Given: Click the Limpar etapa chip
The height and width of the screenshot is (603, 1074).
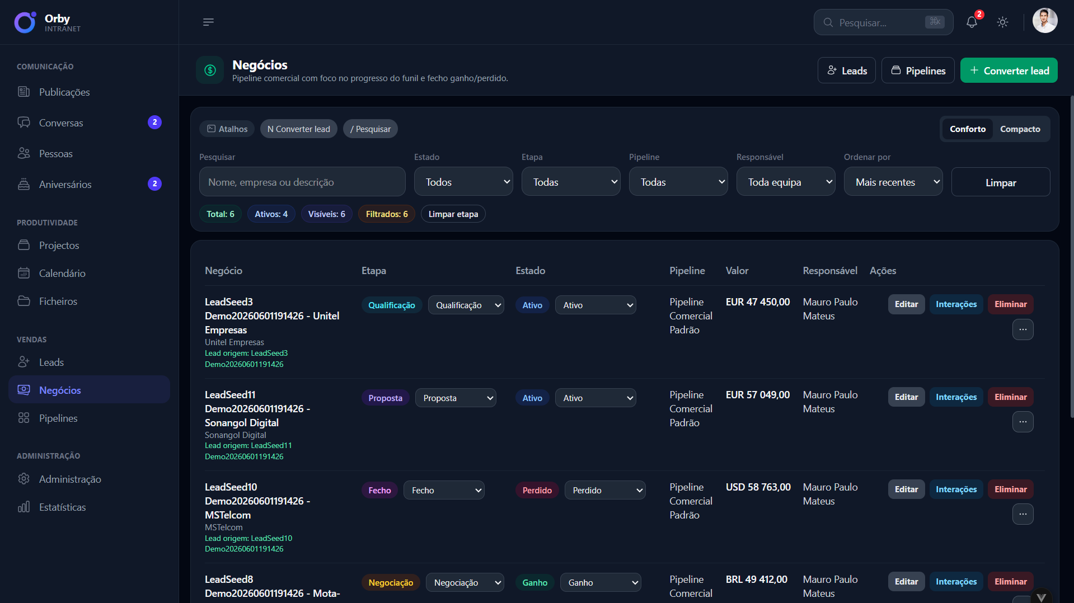Looking at the screenshot, I should (453, 214).
